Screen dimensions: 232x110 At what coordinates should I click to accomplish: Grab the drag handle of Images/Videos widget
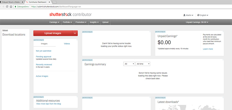(39, 40)
